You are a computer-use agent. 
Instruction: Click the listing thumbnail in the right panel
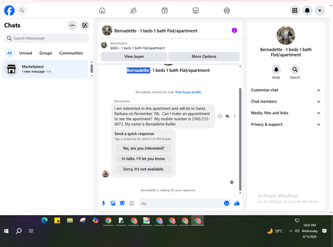pyautogui.click(x=286, y=35)
